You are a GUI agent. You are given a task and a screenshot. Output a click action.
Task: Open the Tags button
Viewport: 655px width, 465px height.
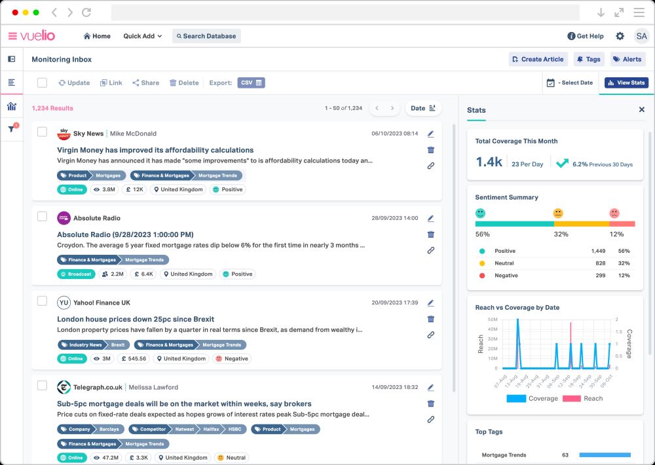[x=589, y=60]
